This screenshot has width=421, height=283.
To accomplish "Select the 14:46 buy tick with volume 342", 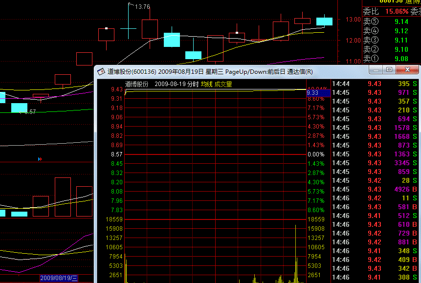I will tap(375, 268).
